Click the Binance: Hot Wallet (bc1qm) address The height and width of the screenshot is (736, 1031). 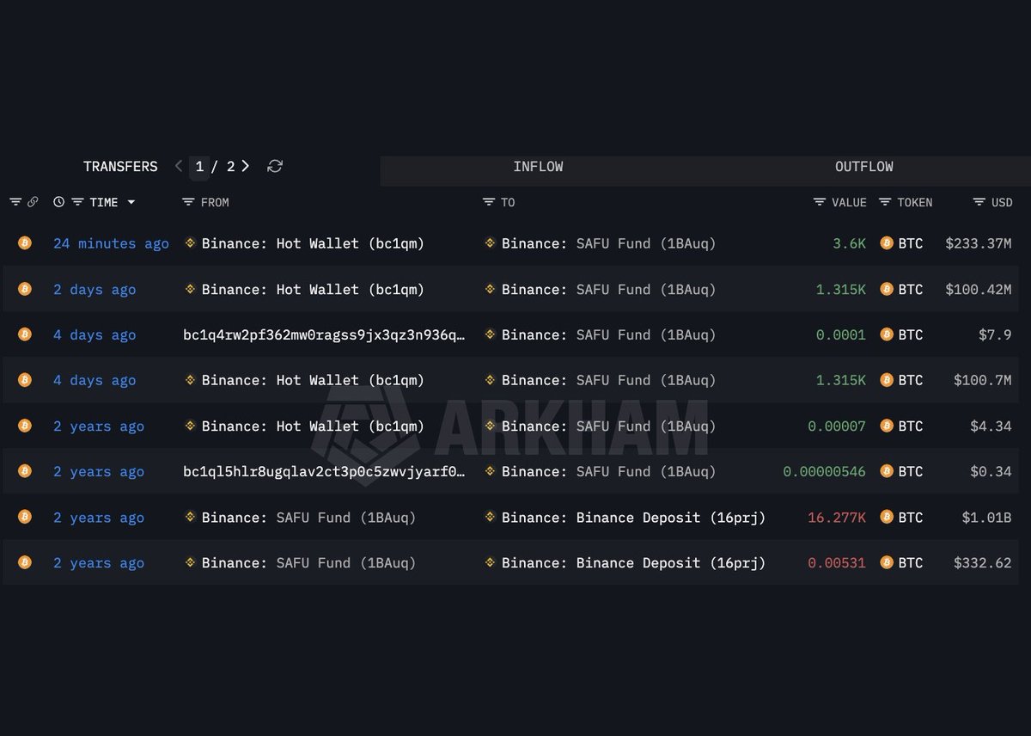coord(312,243)
